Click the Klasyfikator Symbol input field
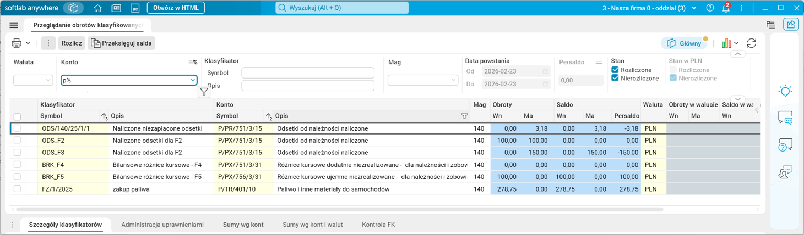The width and height of the screenshot is (804, 235). [308, 72]
